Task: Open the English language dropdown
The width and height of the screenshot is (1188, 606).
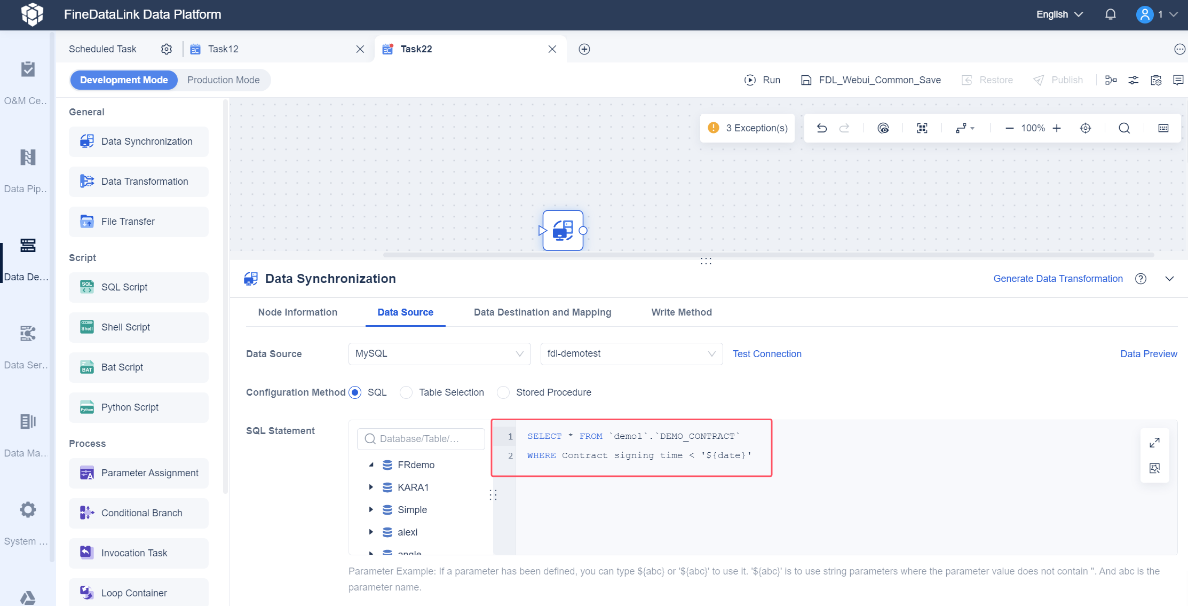Action: 1059,14
